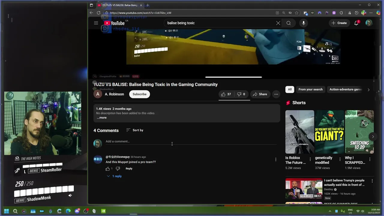Open the notifications bell
Viewport: 384px width, 216px height.
coord(356,23)
